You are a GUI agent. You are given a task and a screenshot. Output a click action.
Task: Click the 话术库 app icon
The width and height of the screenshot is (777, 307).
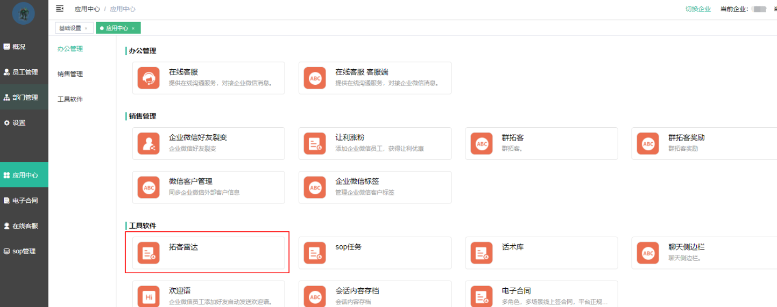point(482,253)
